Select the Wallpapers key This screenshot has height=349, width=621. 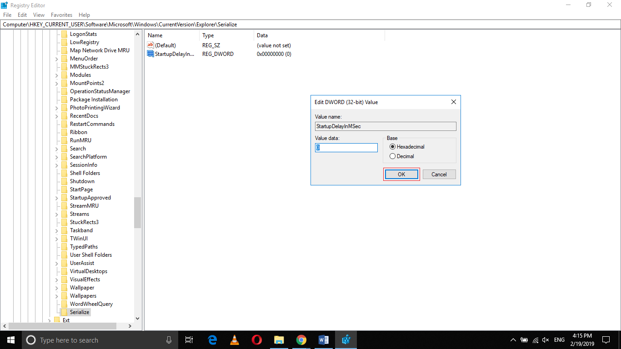[x=83, y=296]
